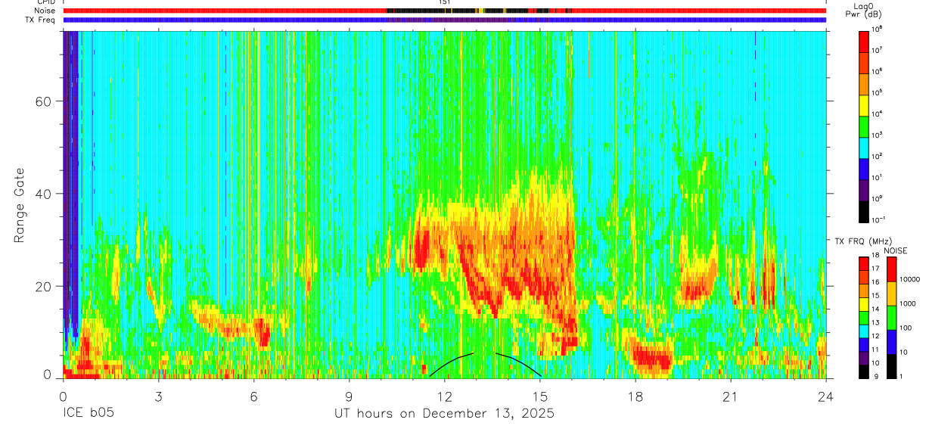Select the top red band of the TX FRQ colorbar
The height and width of the screenshot is (429, 929).
[x=864, y=264]
